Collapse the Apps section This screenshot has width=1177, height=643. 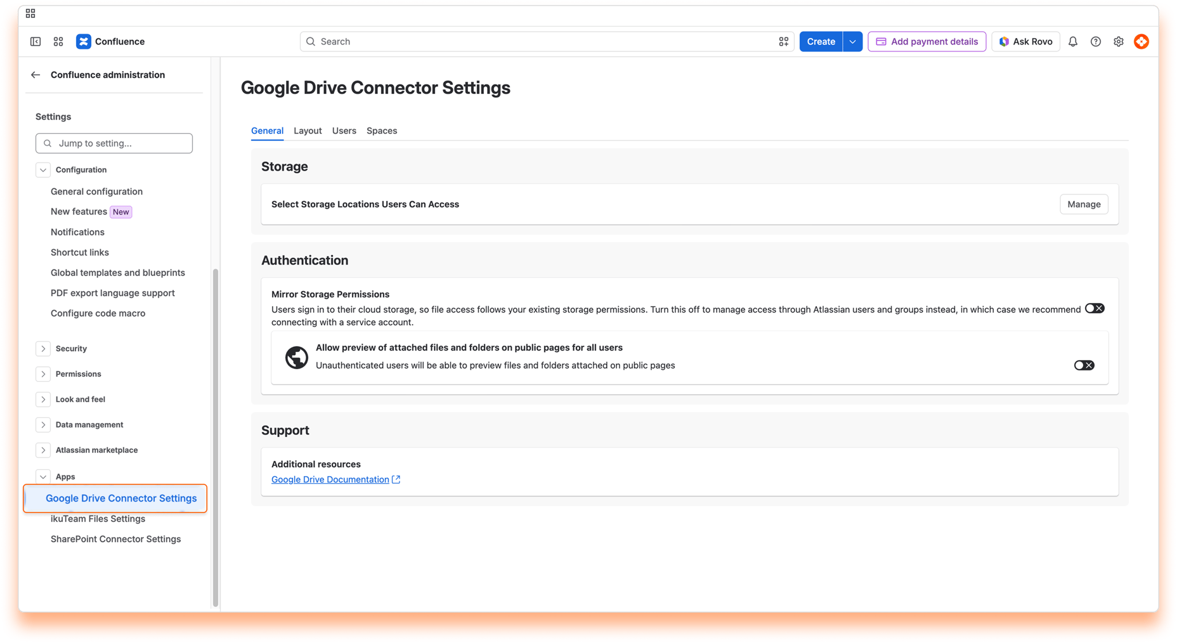click(43, 477)
